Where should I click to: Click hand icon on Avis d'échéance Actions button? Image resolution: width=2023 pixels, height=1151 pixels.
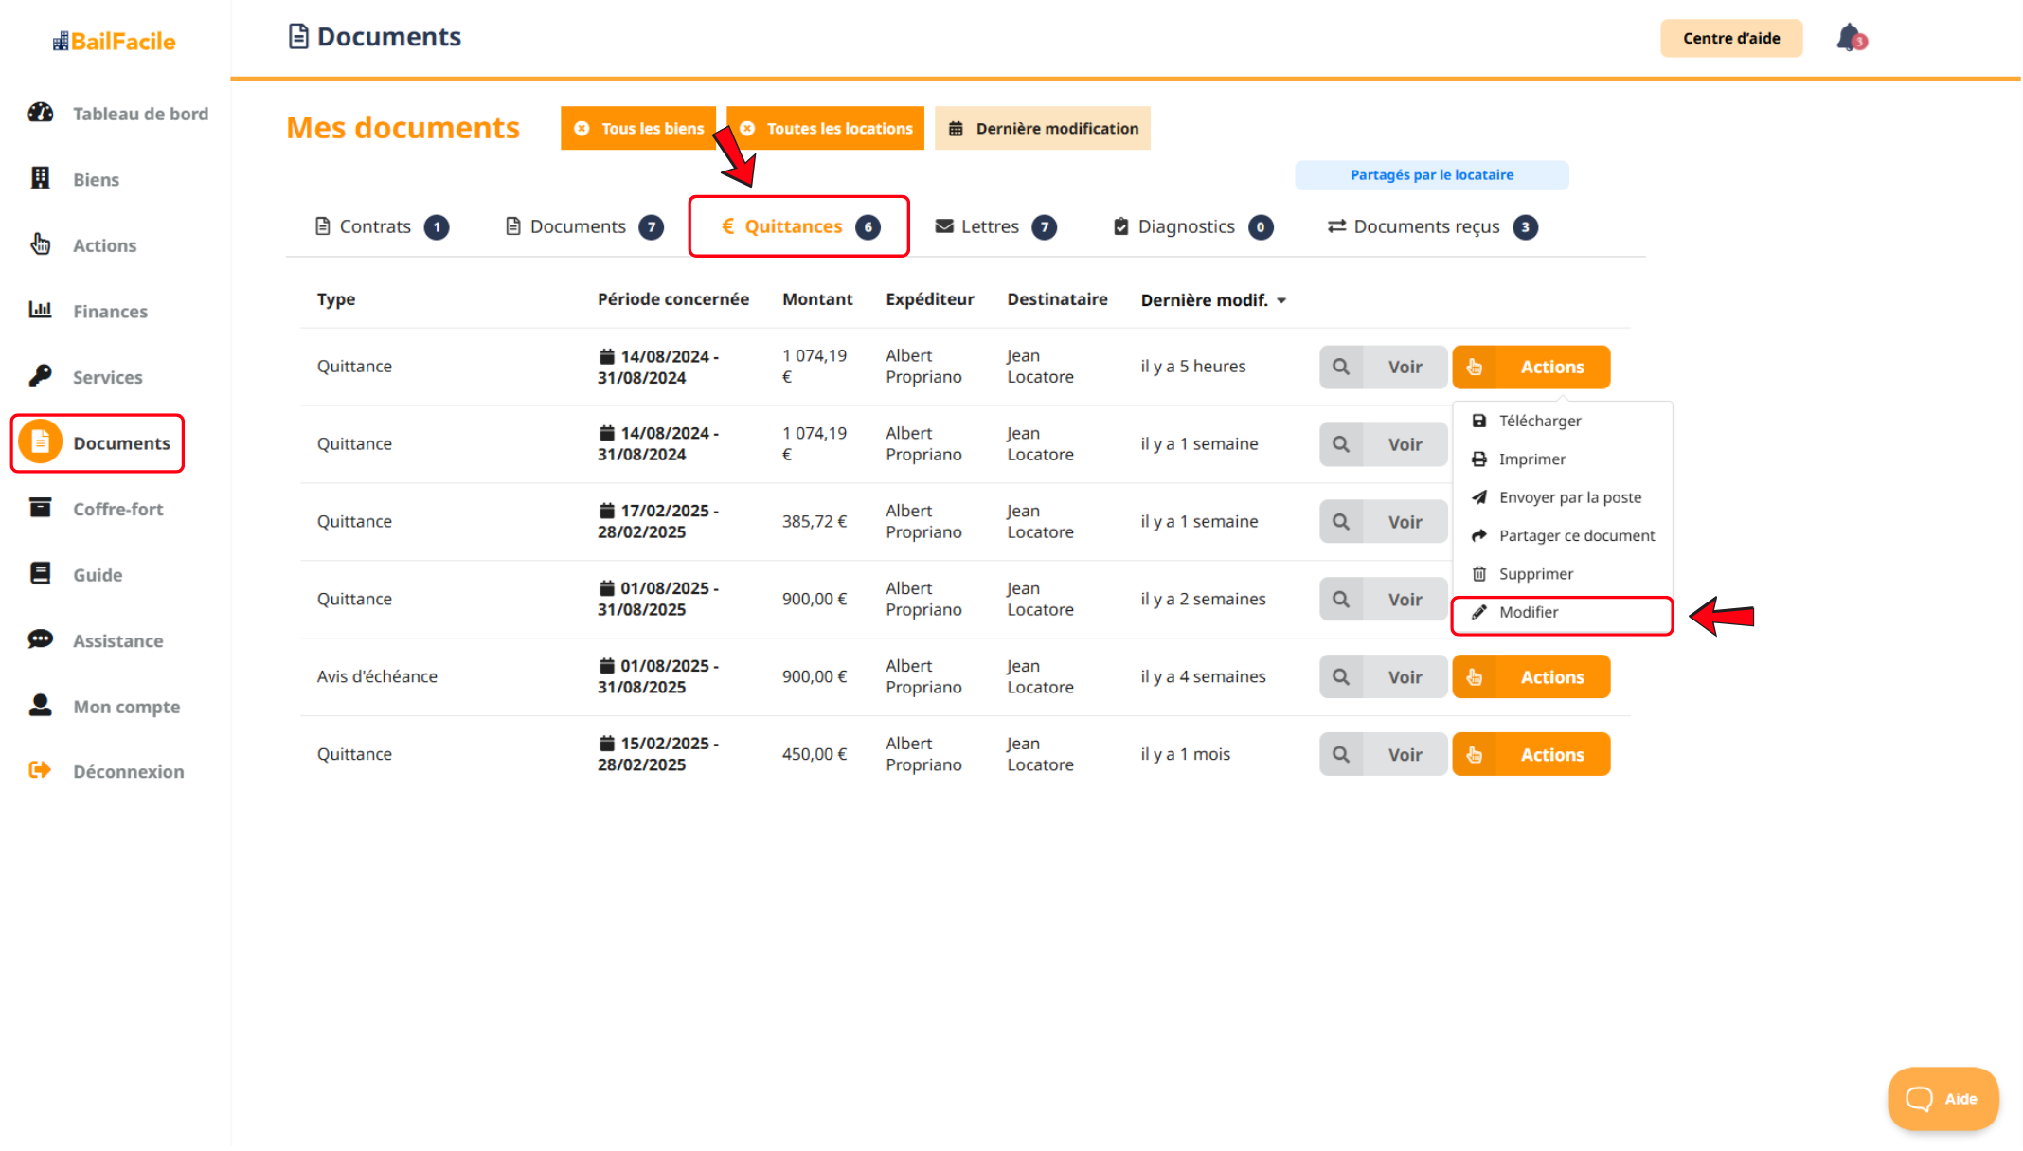point(1475,676)
